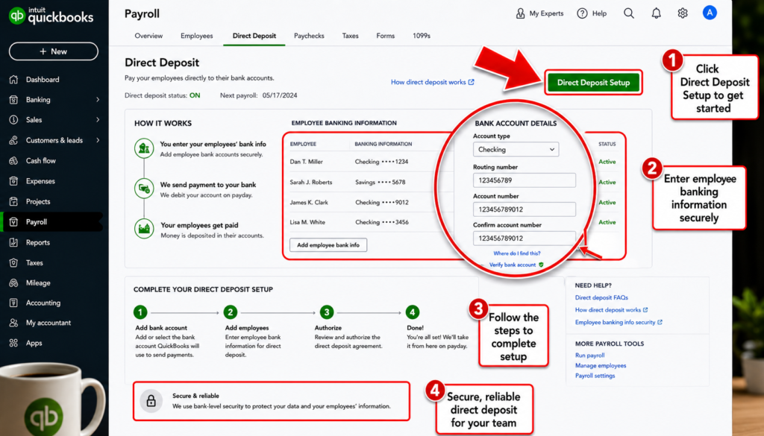
Task: Select the Direct Deposit tab
Action: [254, 36]
